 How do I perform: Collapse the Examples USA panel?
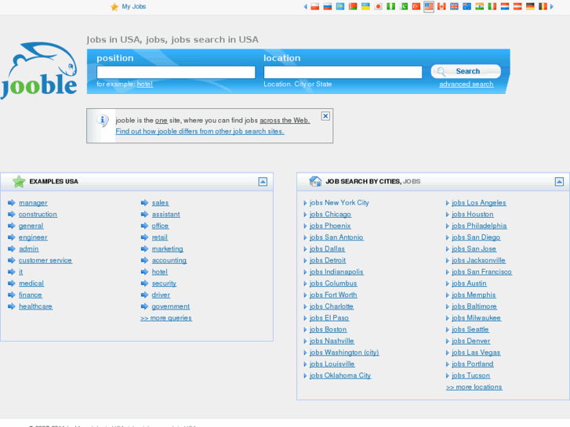[263, 182]
